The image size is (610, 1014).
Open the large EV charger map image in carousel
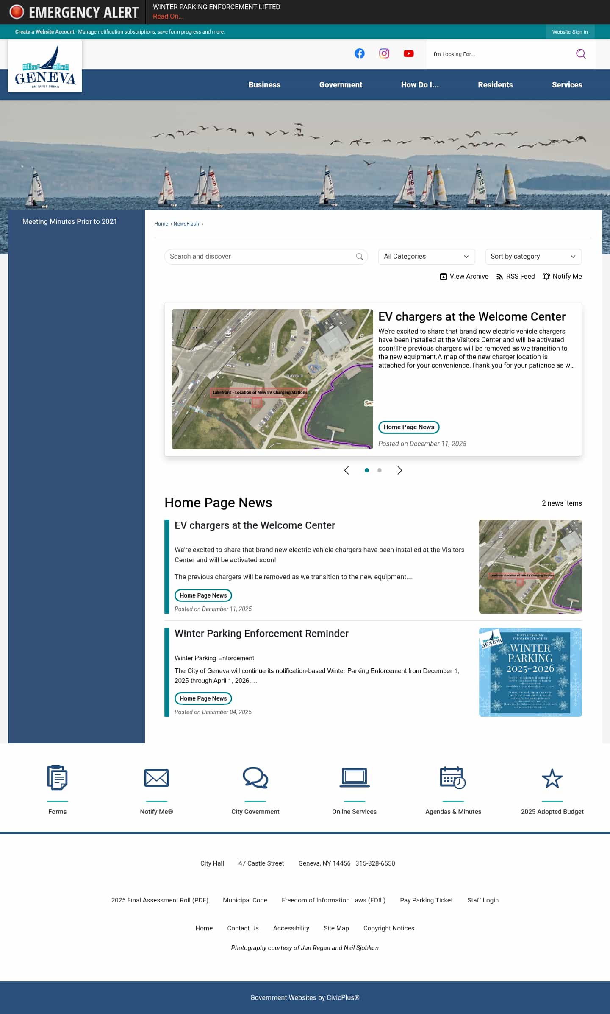(272, 379)
